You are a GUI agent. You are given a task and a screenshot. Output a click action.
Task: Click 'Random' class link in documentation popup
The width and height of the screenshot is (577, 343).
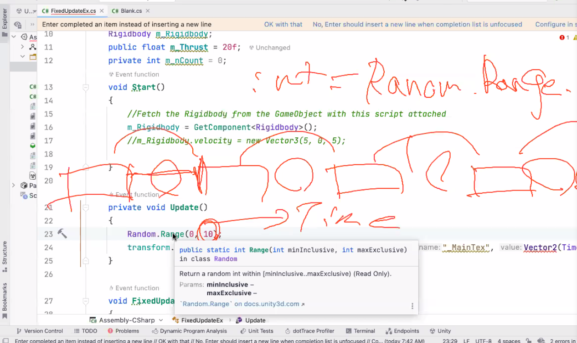(226, 259)
